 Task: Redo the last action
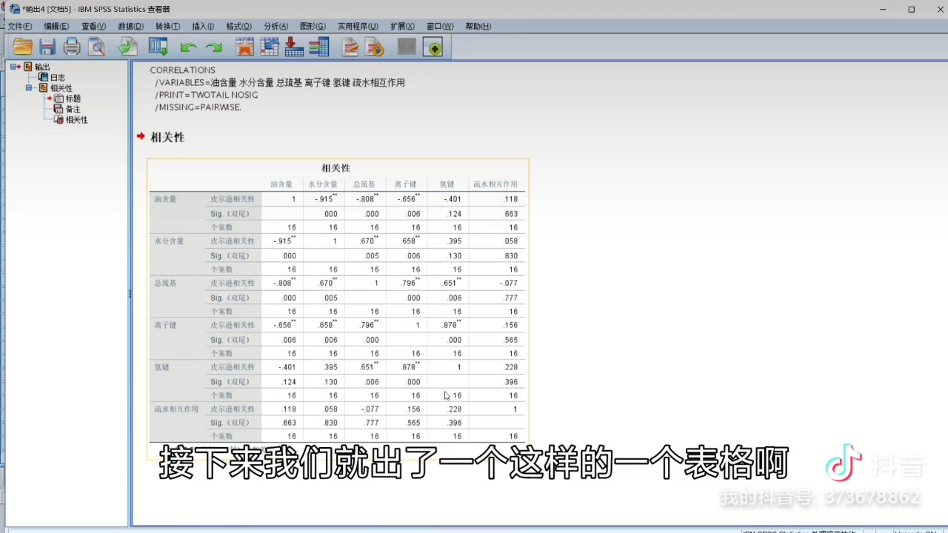click(214, 47)
